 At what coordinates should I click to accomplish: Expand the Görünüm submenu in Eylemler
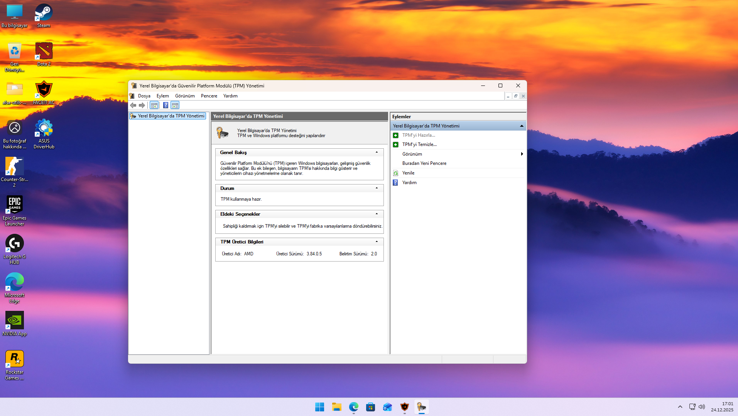(522, 154)
